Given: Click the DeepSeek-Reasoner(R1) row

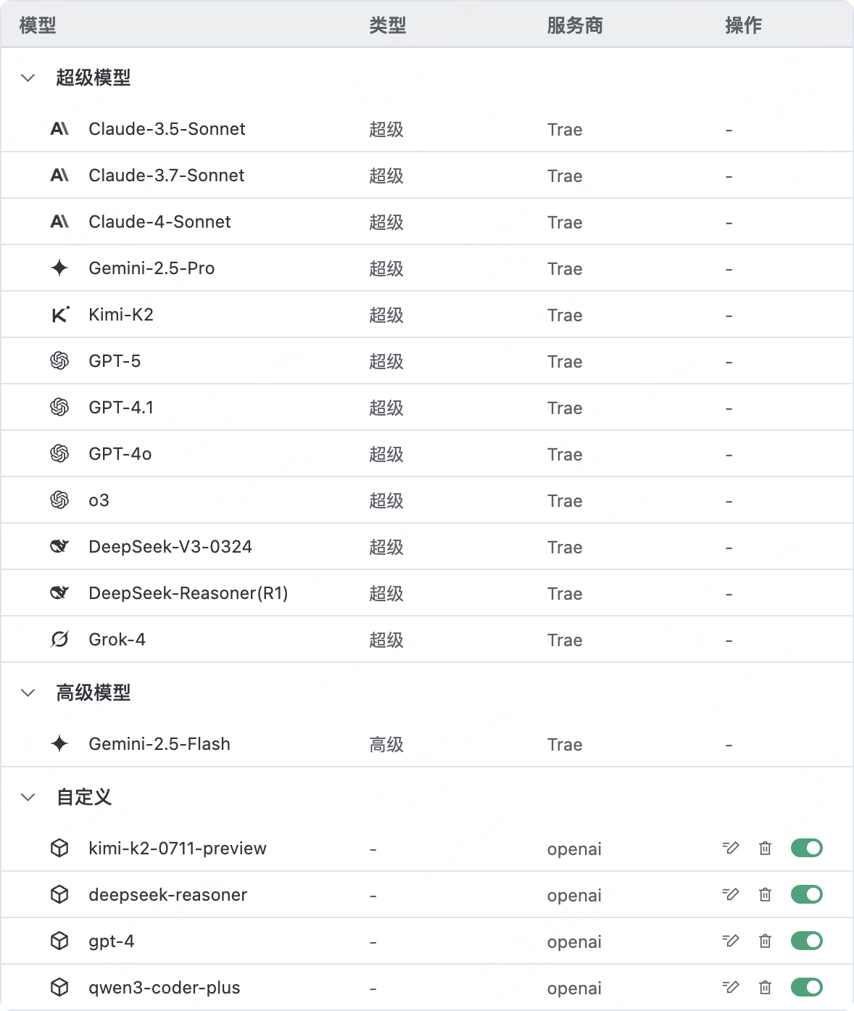Looking at the screenshot, I should pos(427,593).
